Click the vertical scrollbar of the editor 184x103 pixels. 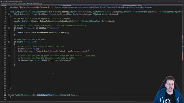183,54
